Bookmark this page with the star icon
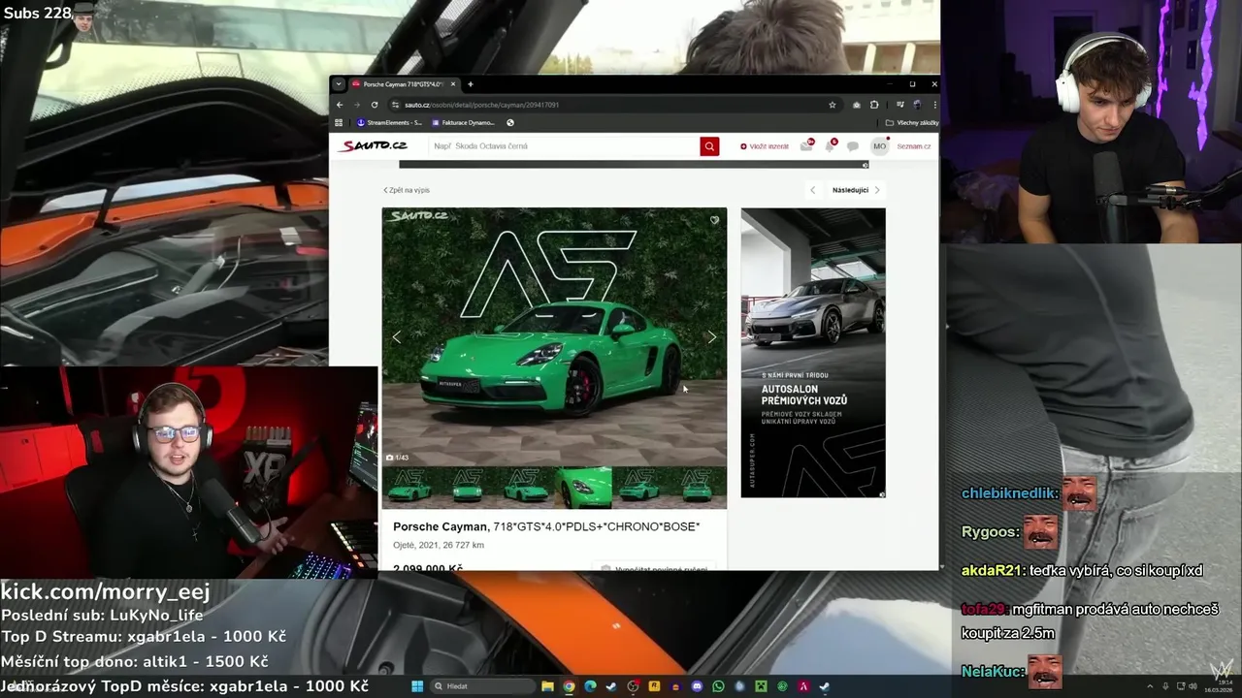The width and height of the screenshot is (1242, 698). click(x=833, y=105)
